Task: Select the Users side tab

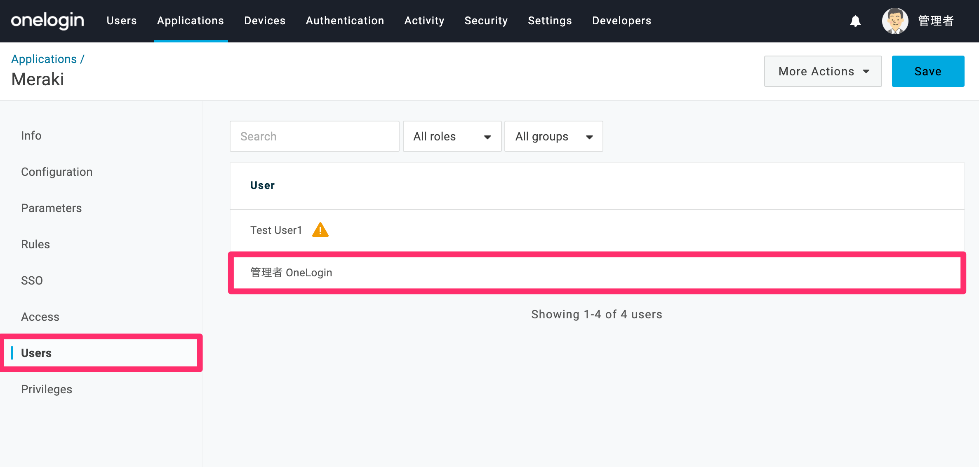Action: tap(101, 353)
